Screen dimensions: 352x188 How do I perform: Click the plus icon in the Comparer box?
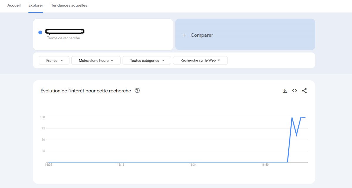click(x=184, y=35)
